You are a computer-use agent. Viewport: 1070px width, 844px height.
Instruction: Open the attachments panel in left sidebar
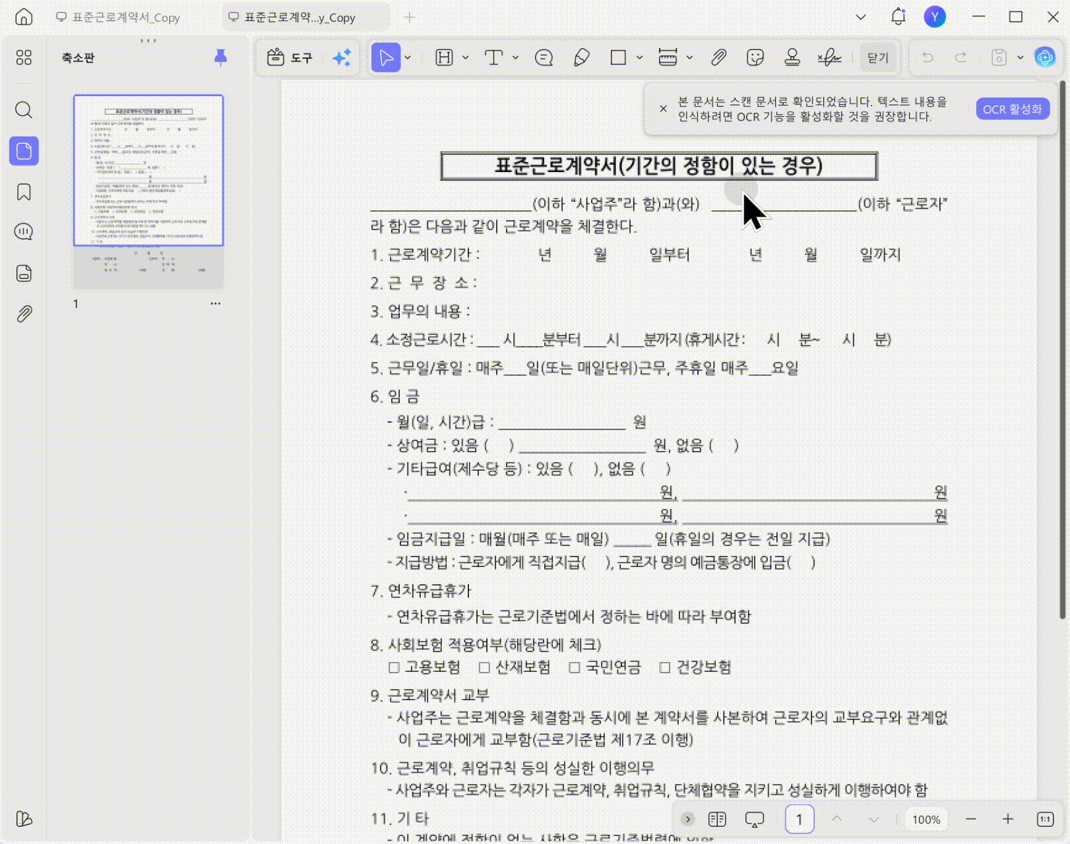pos(24,314)
